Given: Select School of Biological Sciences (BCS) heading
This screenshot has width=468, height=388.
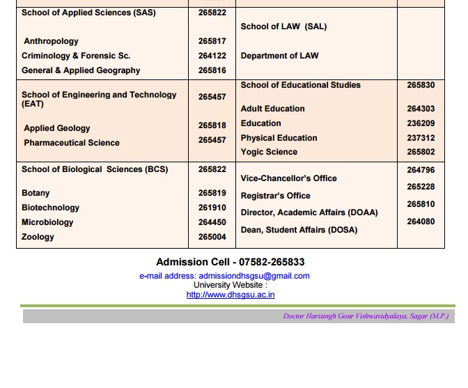Looking at the screenshot, I should [95, 169].
